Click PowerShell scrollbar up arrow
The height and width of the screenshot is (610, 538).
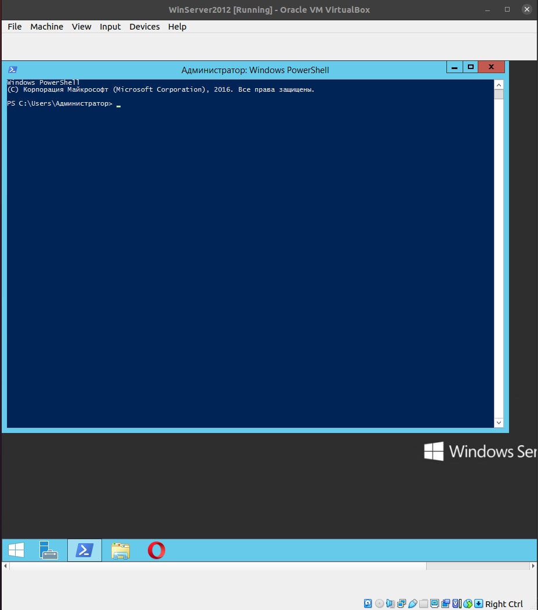(499, 85)
